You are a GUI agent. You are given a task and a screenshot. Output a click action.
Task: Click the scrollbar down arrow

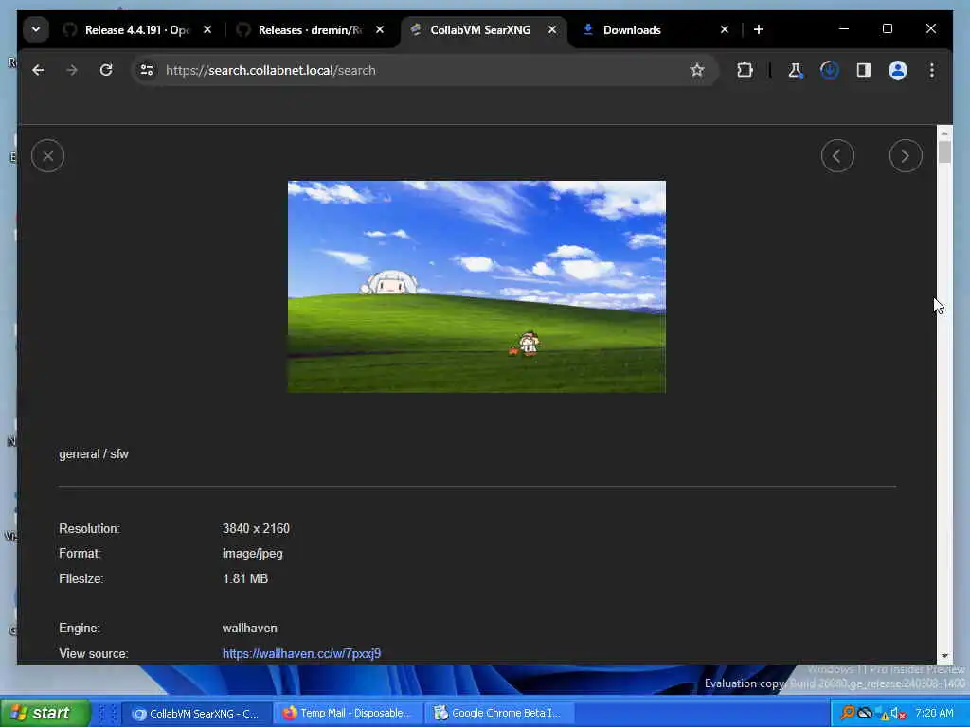944,656
